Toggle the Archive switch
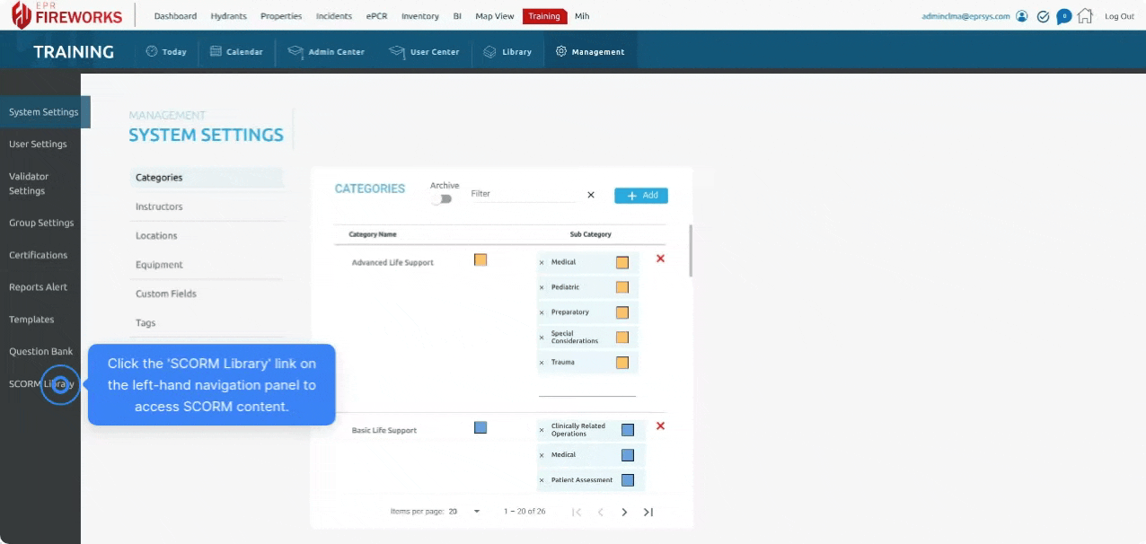1146x544 pixels. coord(441,199)
